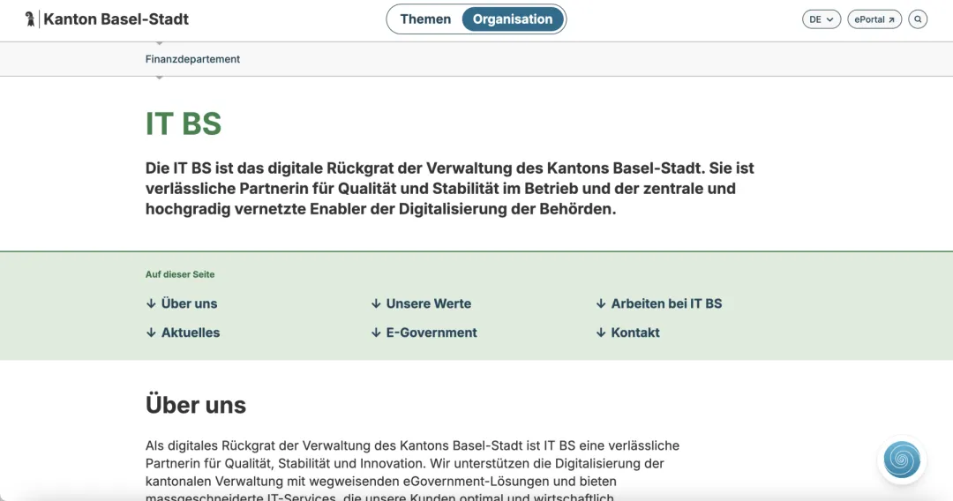953x501 pixels.
Task: Switch to the Themen toggle option
Action: pos(425,19)
